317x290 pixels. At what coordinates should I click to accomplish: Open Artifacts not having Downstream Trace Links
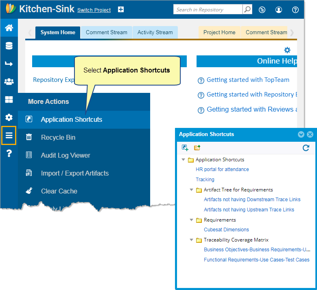(252, 200)
